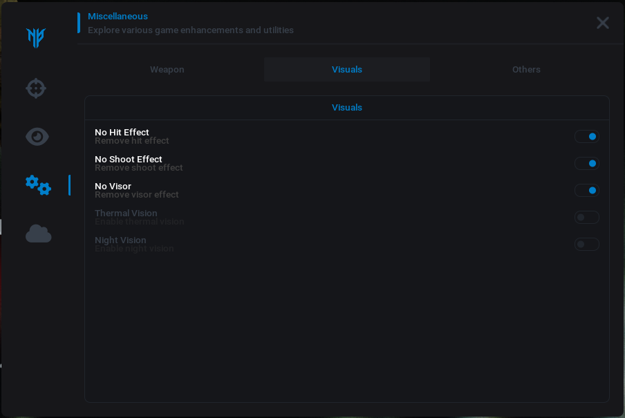This screenshot has width=625, height=418.
Task: Switch on the Night Vision toggle
Action: [x=586, y=245]
